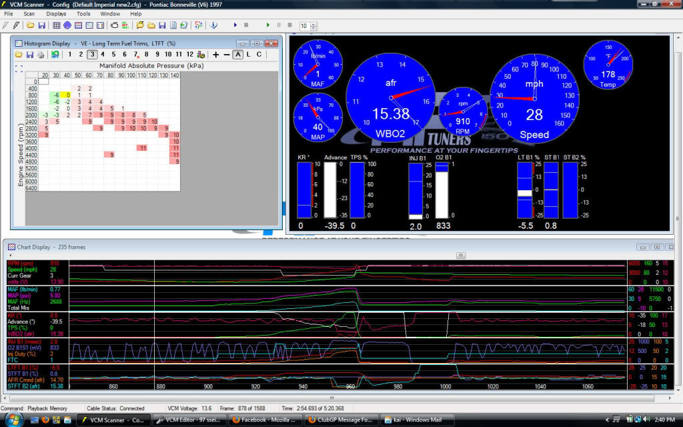This screenshot has height=427, width=683.
Task: Open a log file with second folder icon
Action: pyautogui.click(x=151, y=25)
